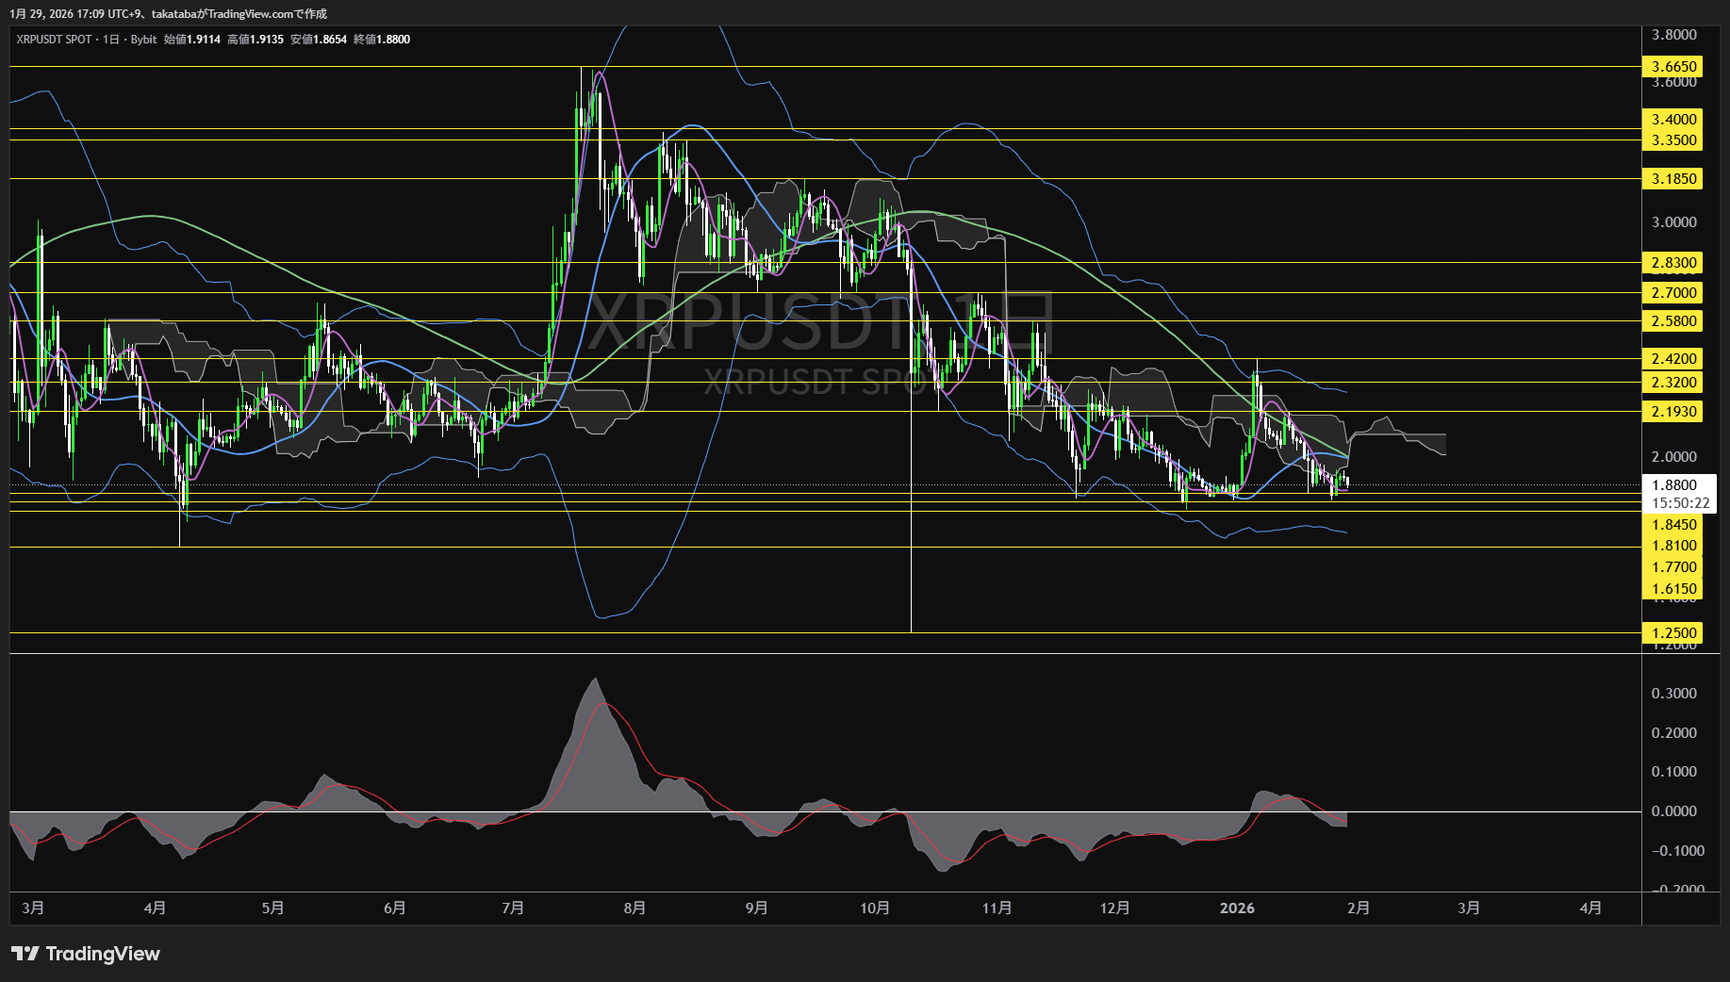Select the 1.2500 yellow price label
This screenshot has width=1730, height=982.
point(1673,633)
